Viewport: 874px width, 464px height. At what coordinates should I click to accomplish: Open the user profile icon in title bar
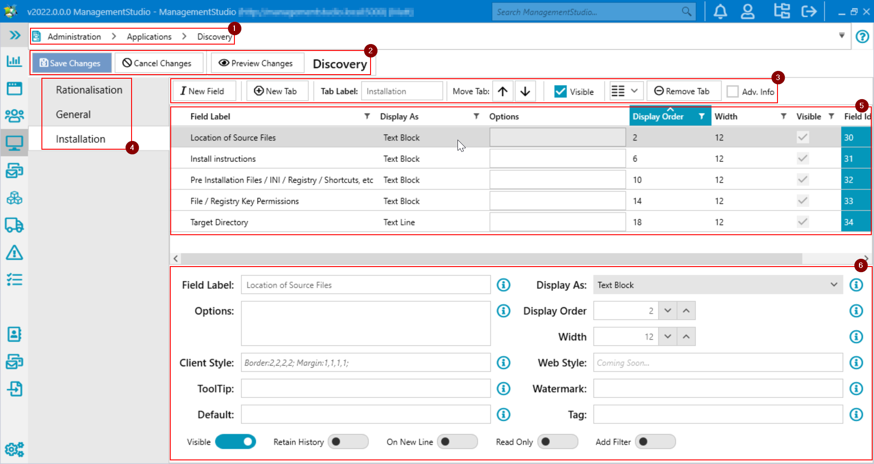click(x=748, y=11)
